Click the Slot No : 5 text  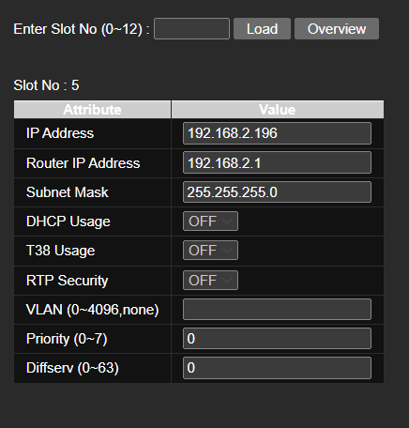[x=46, y=85]
